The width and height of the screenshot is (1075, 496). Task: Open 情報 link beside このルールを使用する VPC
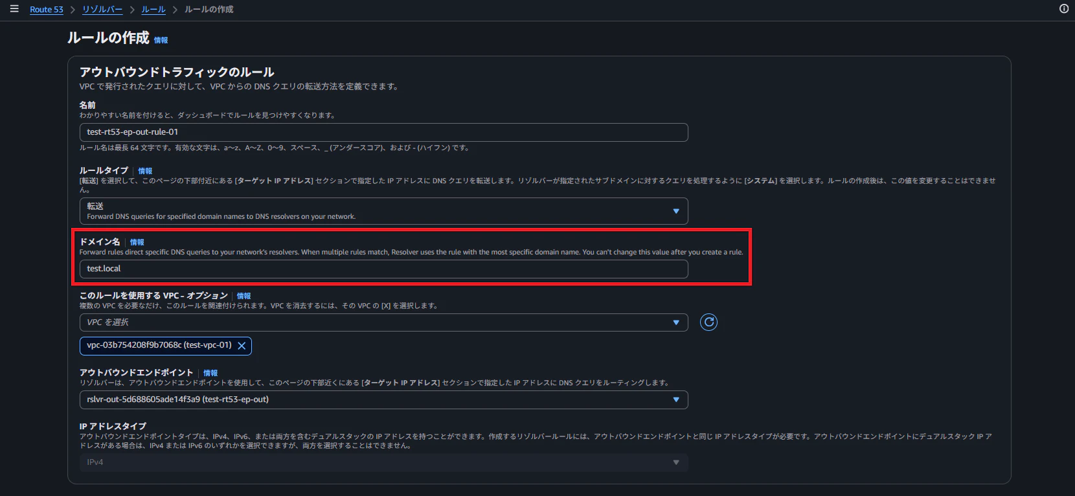tap(243, 296)
